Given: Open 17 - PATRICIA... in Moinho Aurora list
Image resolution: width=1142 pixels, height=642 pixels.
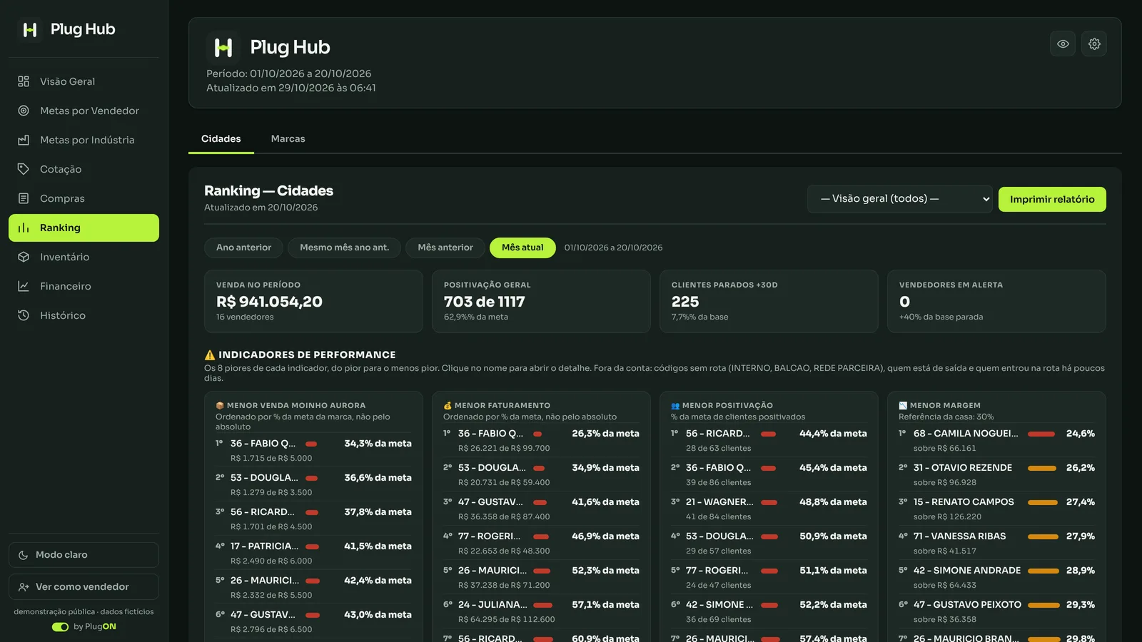Looking at the screenshot, I should tap(265, 546).
